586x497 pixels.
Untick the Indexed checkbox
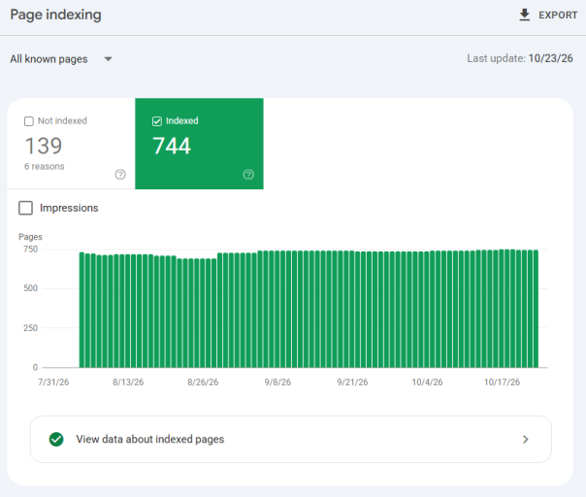(157, 121)
